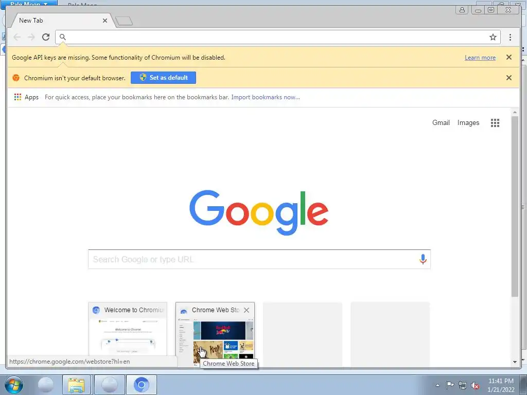Open the taskbar clock showing 11:41 PM
Image resolution: width=527 pixels, height=395 pixels.
pos(501,385)
